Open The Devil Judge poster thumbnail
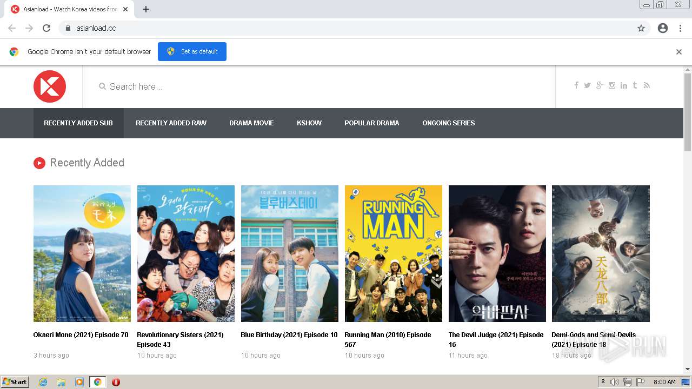692x389 pixels. pyautogui.click(x=497, y=254)
